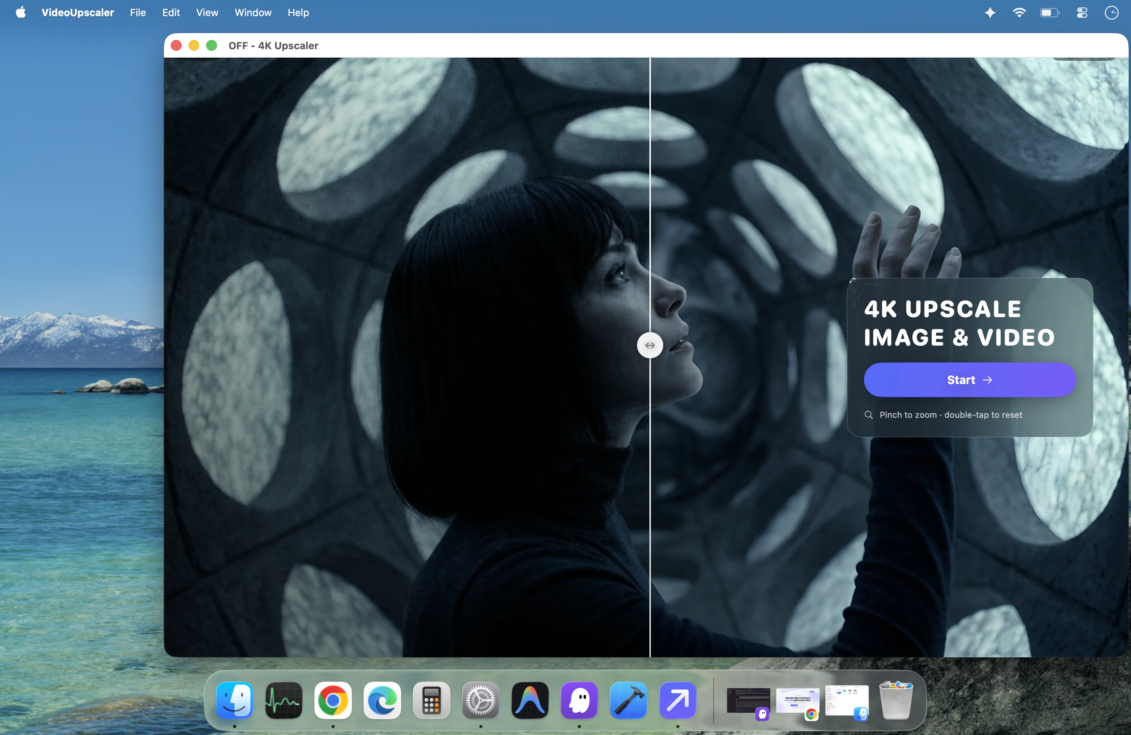Image resolution: width=1131 pixels, height=735 pixels.
Task: Open the purple ghost app in Dock
Action: pyautogui.click(x=579, y=700)
